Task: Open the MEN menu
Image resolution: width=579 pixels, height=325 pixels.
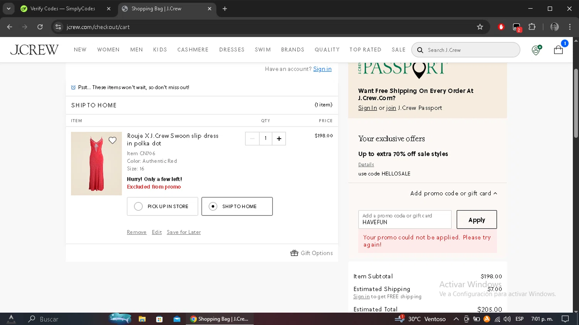Action: (137, 50)
